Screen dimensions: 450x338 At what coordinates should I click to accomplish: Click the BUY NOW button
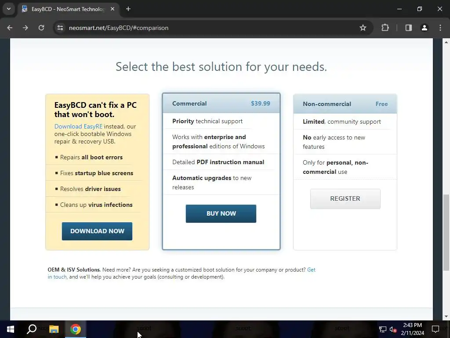coord(221,213)
